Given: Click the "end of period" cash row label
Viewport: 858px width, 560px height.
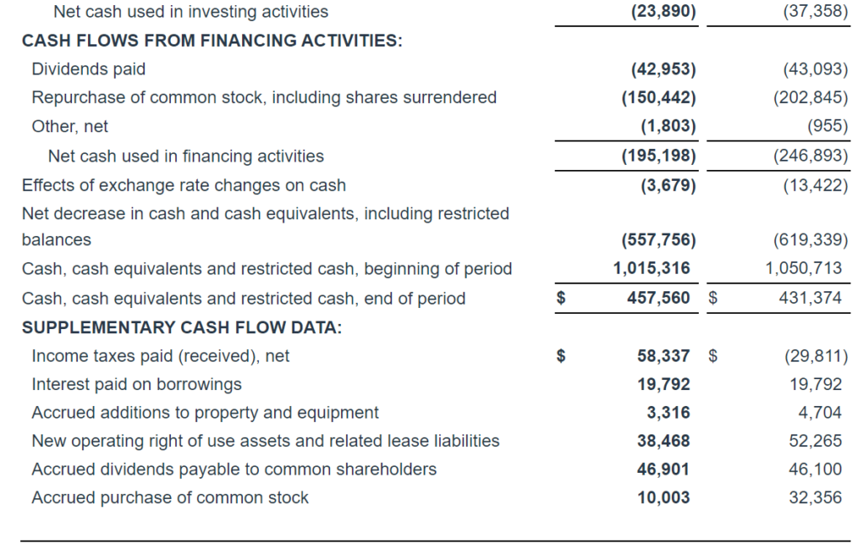Looking at the screenshot, I should [243, 299].
